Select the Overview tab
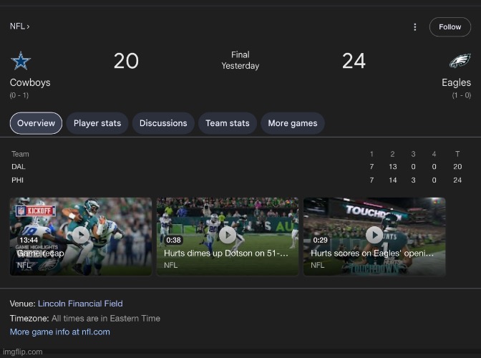 (x=36, y=123)
